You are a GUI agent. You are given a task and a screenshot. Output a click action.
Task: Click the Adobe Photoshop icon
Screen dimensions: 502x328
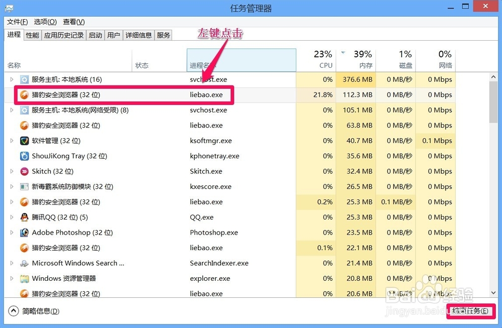click(24, 233)
